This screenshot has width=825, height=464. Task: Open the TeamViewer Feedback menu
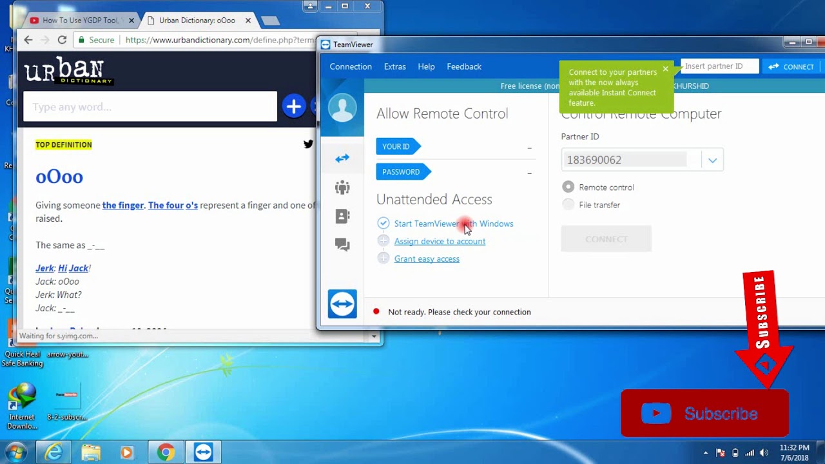point(464,66)
